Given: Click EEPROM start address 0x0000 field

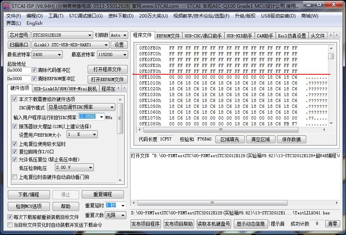Looking at the screenshot, I should 19,79.
